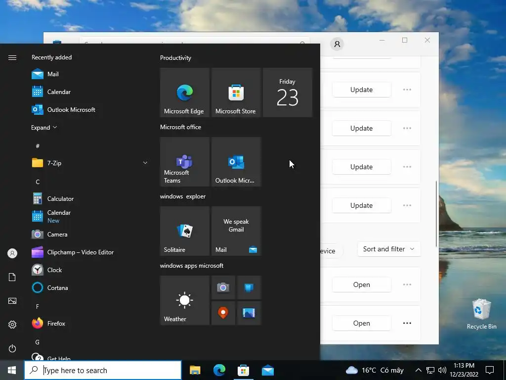Open the small Camera tile

coord(223,287)
